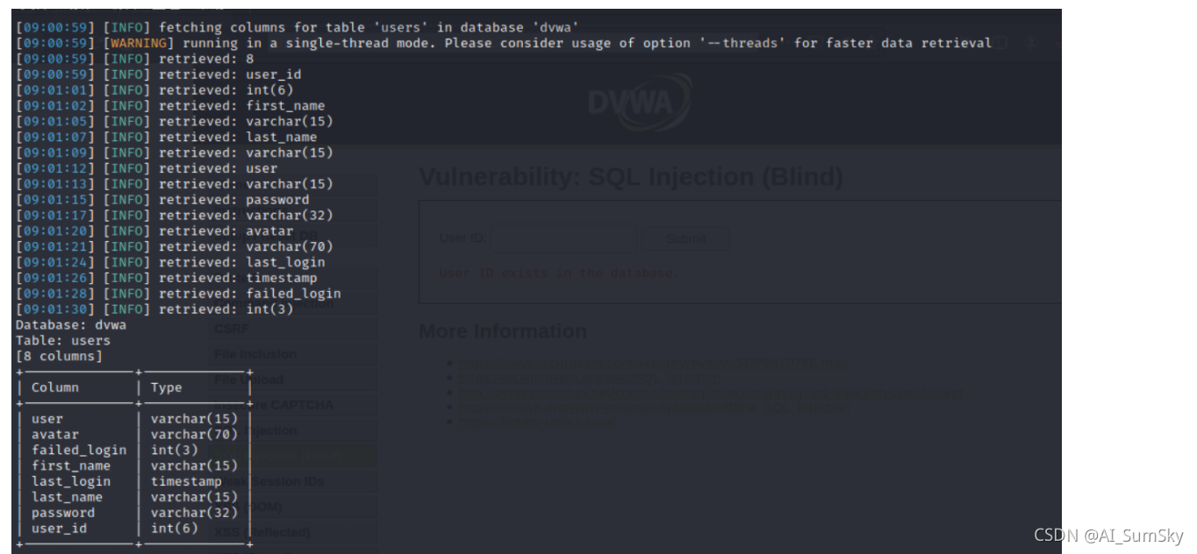Click the DVWA logo in page header

click(639, 103)
